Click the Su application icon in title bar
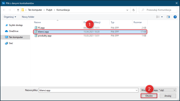The height and width of the screenshot is (101, 180). [x=3, y=3]
